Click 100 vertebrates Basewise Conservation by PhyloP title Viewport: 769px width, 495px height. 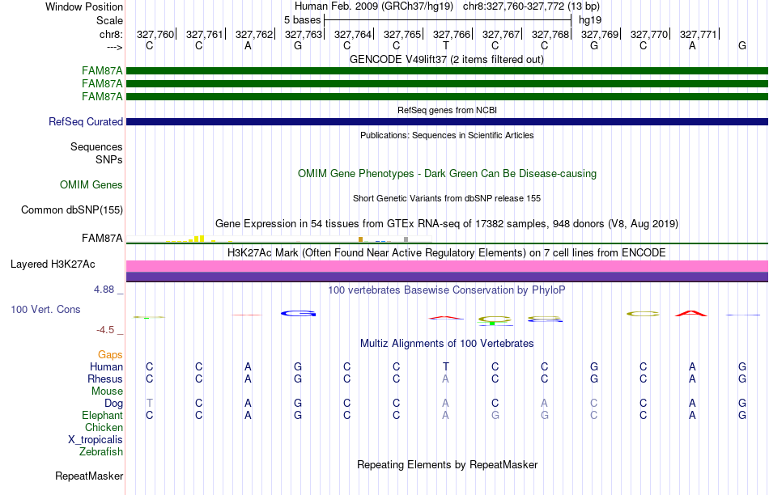447,290
